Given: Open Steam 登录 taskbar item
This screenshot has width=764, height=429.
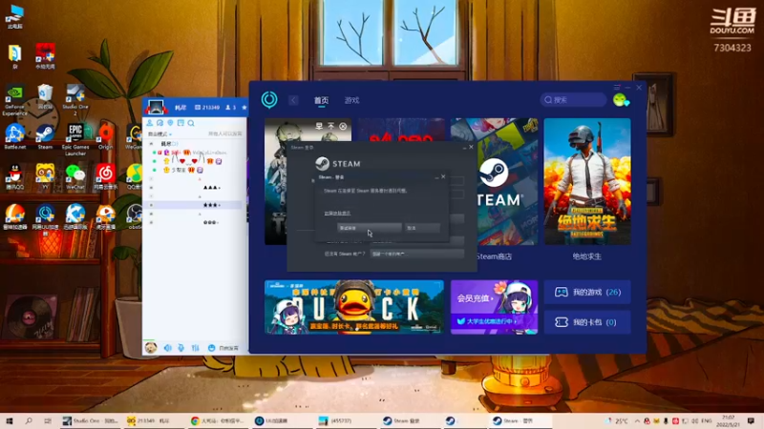Looking at the screenshot, I should click(x=411, y=420).
